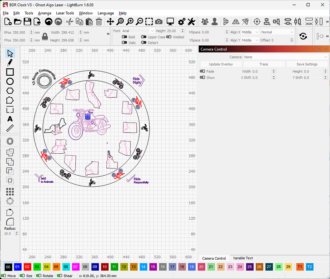
Task: Open the camera capture tool icon
Action: (159, 22)
